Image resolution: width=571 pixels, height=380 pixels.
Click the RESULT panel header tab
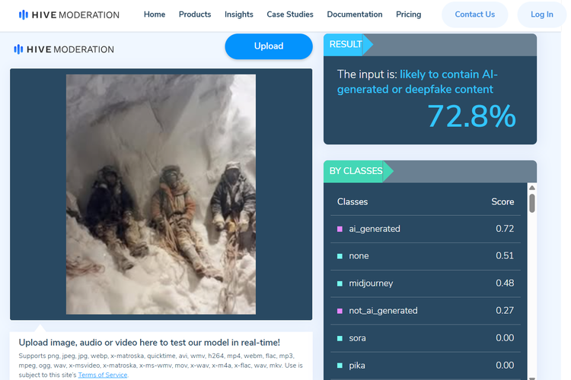[348, 45]
